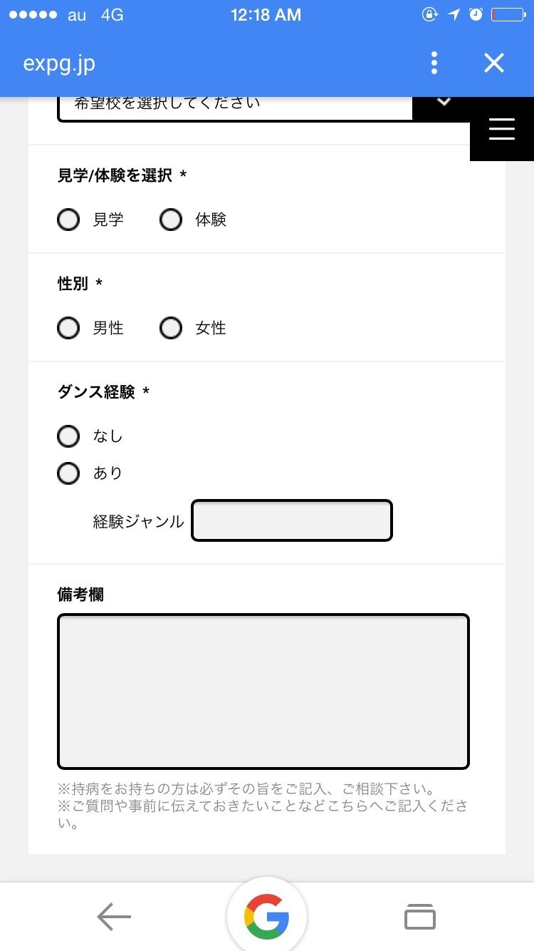Click the dropdown chevron arrow button
The image size is (534, 951).
tap(444, 104)
